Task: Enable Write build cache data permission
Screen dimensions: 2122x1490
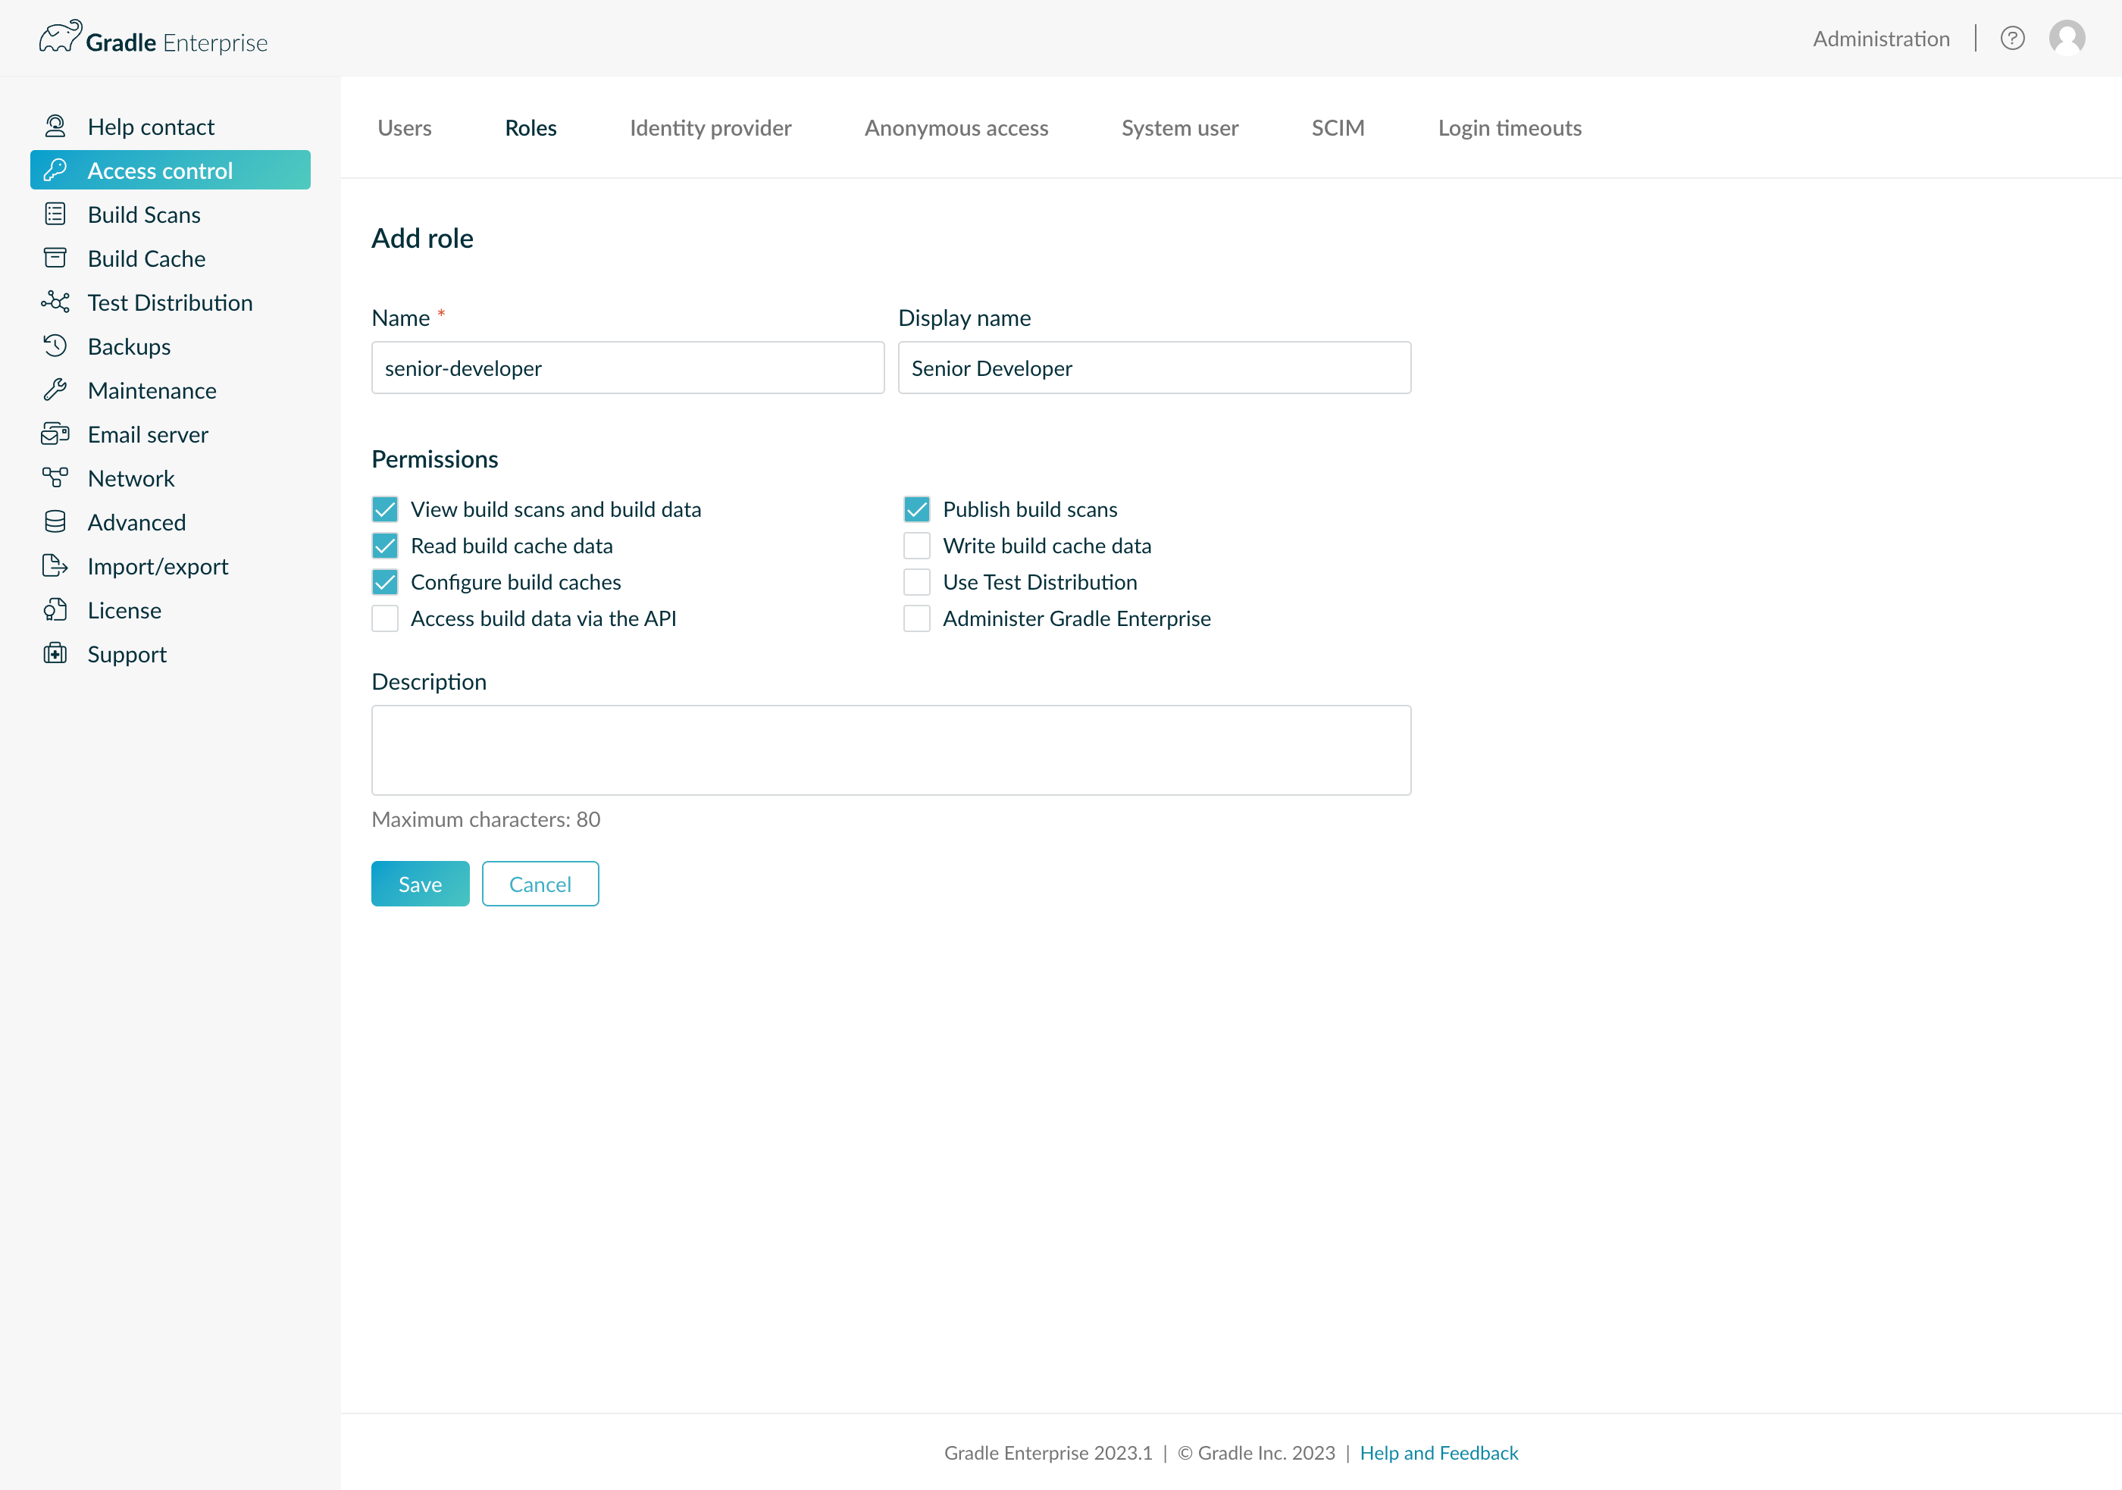Action: coord(917,546)
